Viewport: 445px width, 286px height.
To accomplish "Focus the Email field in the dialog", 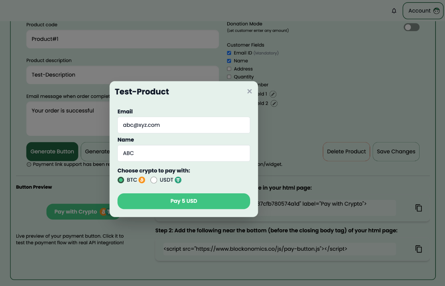I will click(x=184, y=125).
